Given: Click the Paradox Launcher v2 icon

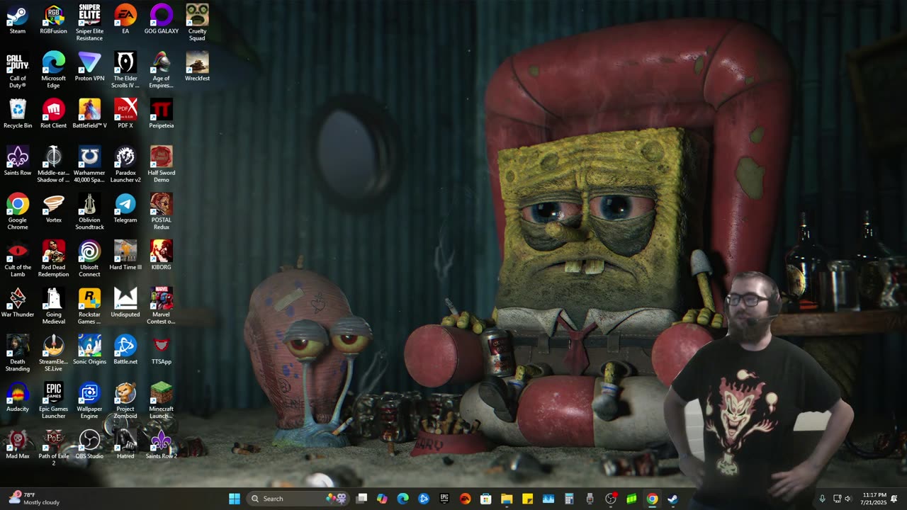Looking at the screenshot, I should point(125,164).
